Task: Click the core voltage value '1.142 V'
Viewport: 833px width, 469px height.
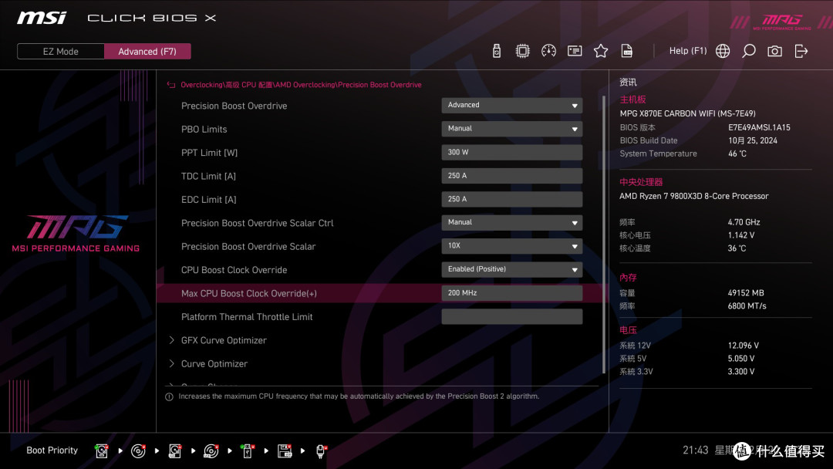Action: tap(740, 235)
